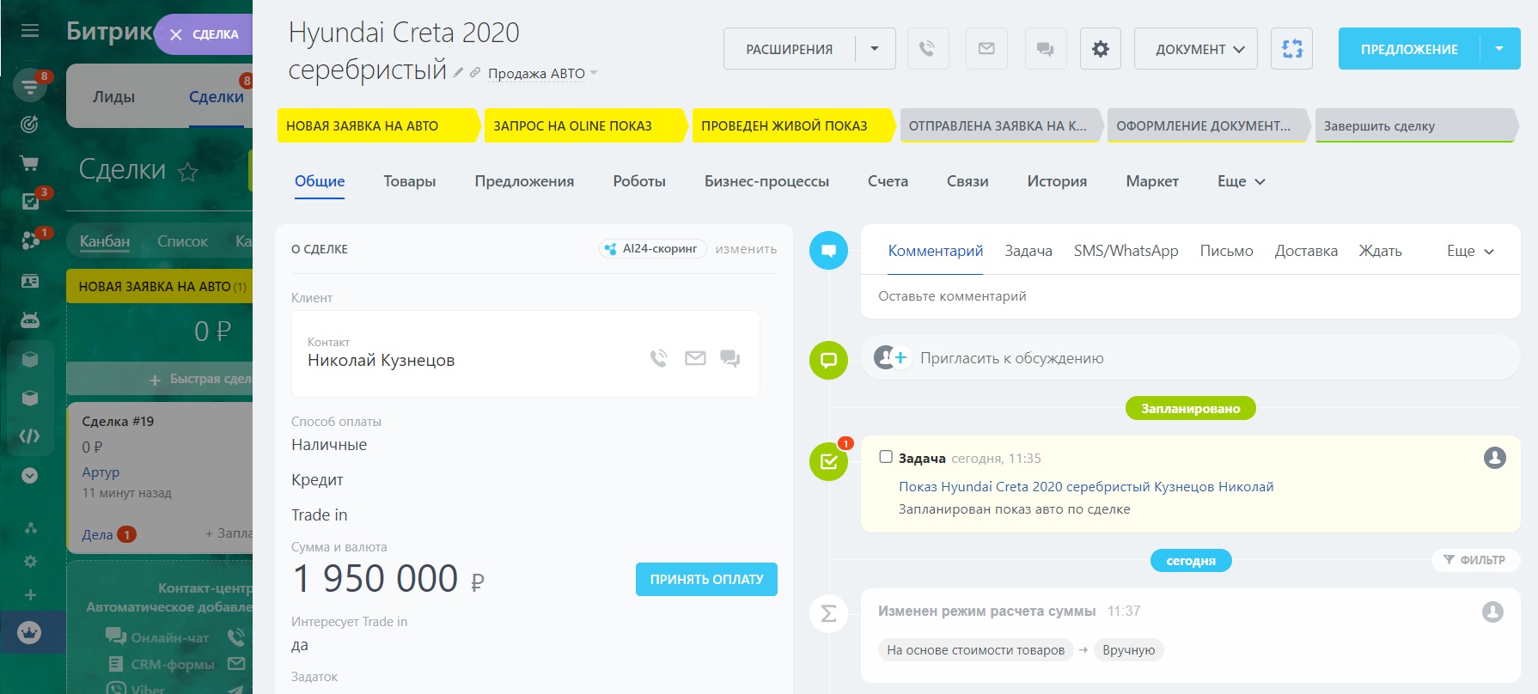
Task: Switch to the История tab
Action: click(x=1057, y=181)
